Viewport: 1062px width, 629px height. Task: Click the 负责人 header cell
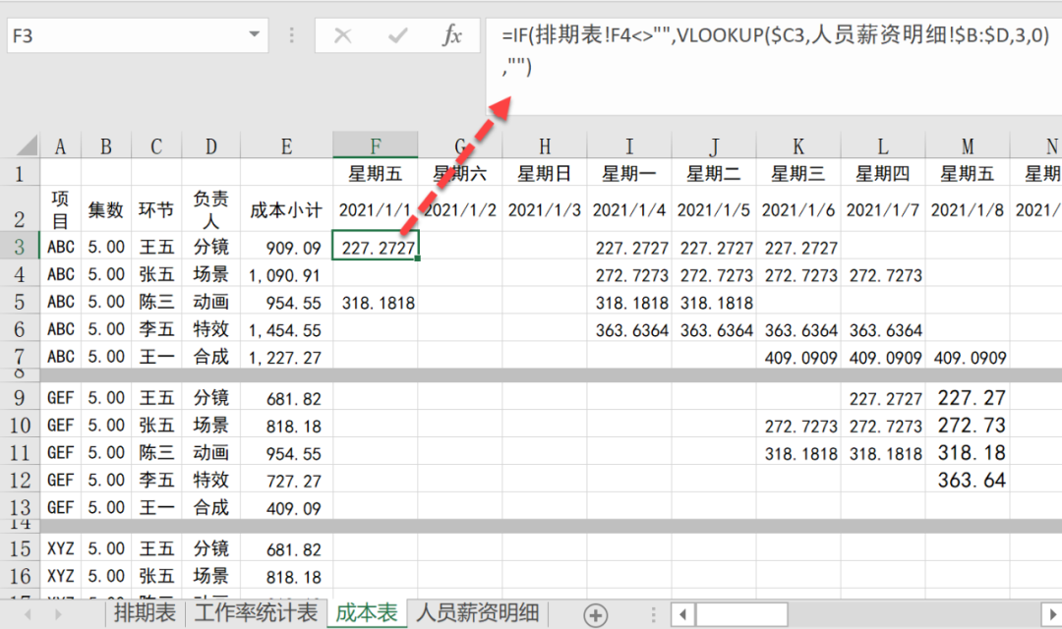click(x=211, y=209)
